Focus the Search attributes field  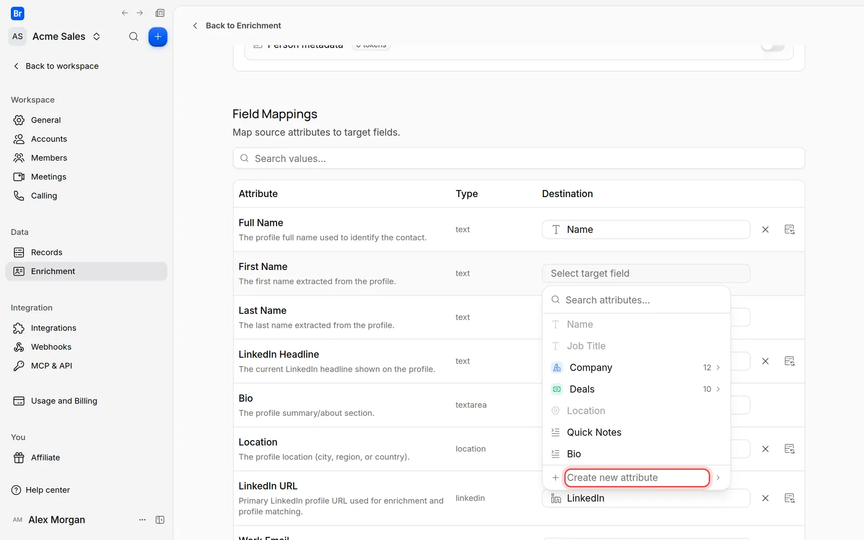tap(636, 300)
